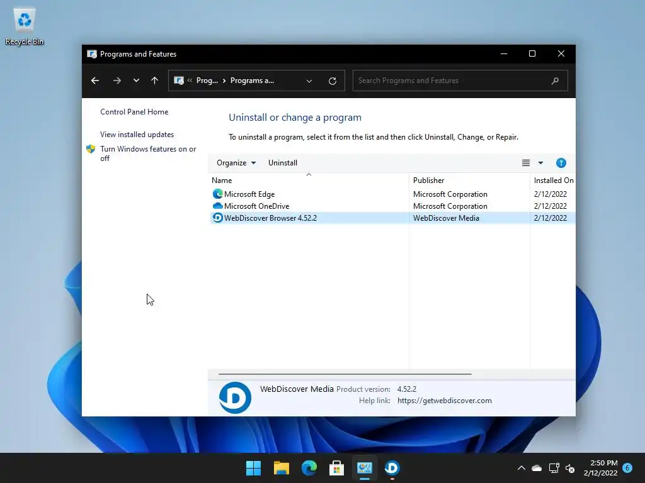
Task: Click the OneDrive installed date 2/12/2022
Action: pos(551,206)
